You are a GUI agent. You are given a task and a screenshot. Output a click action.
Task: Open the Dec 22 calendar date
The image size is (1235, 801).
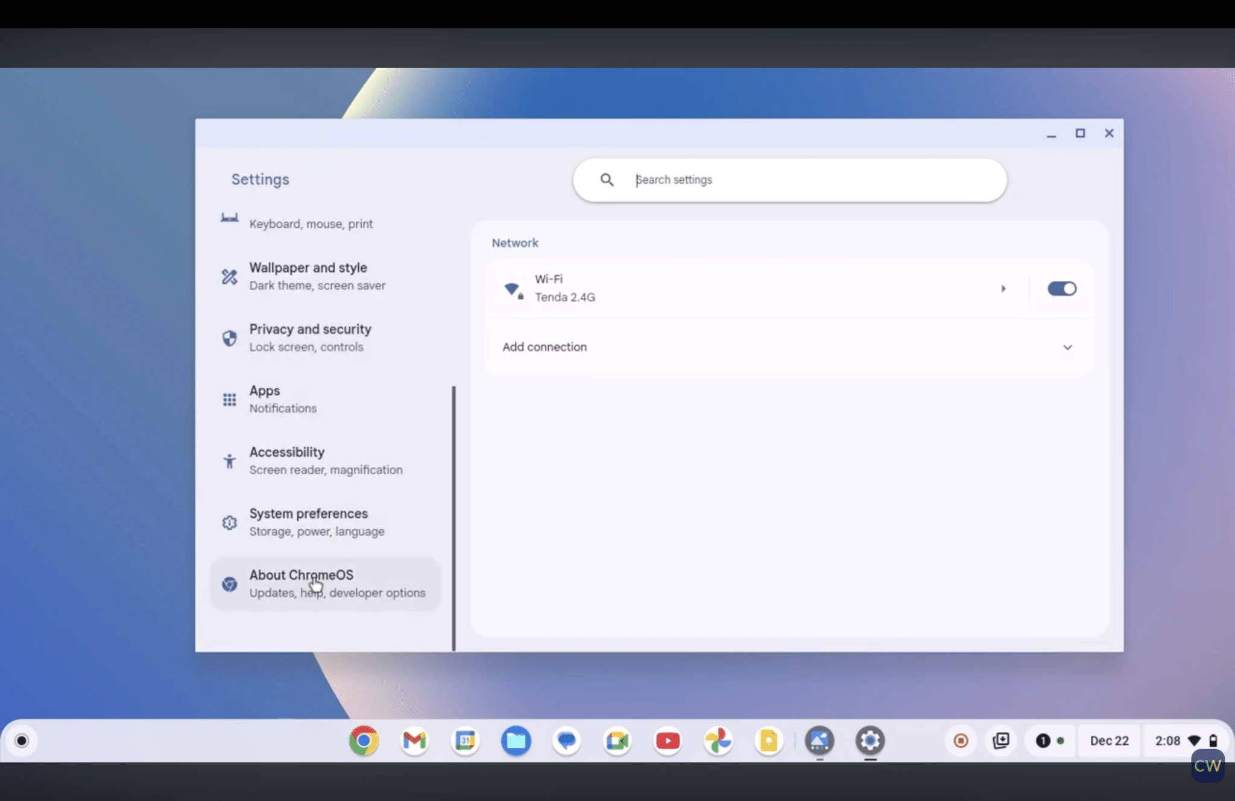(1110, 741)
